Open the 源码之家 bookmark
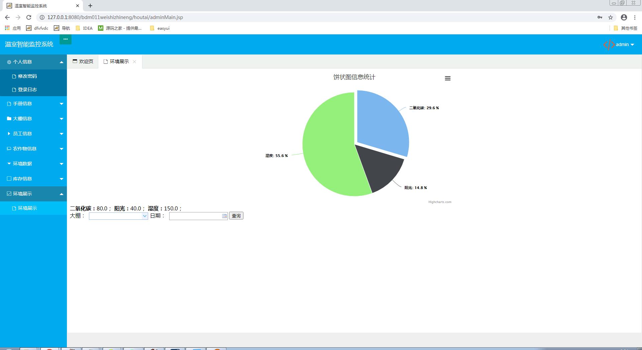The width and height of the screenshot is (642, 350). click(120, 28)
